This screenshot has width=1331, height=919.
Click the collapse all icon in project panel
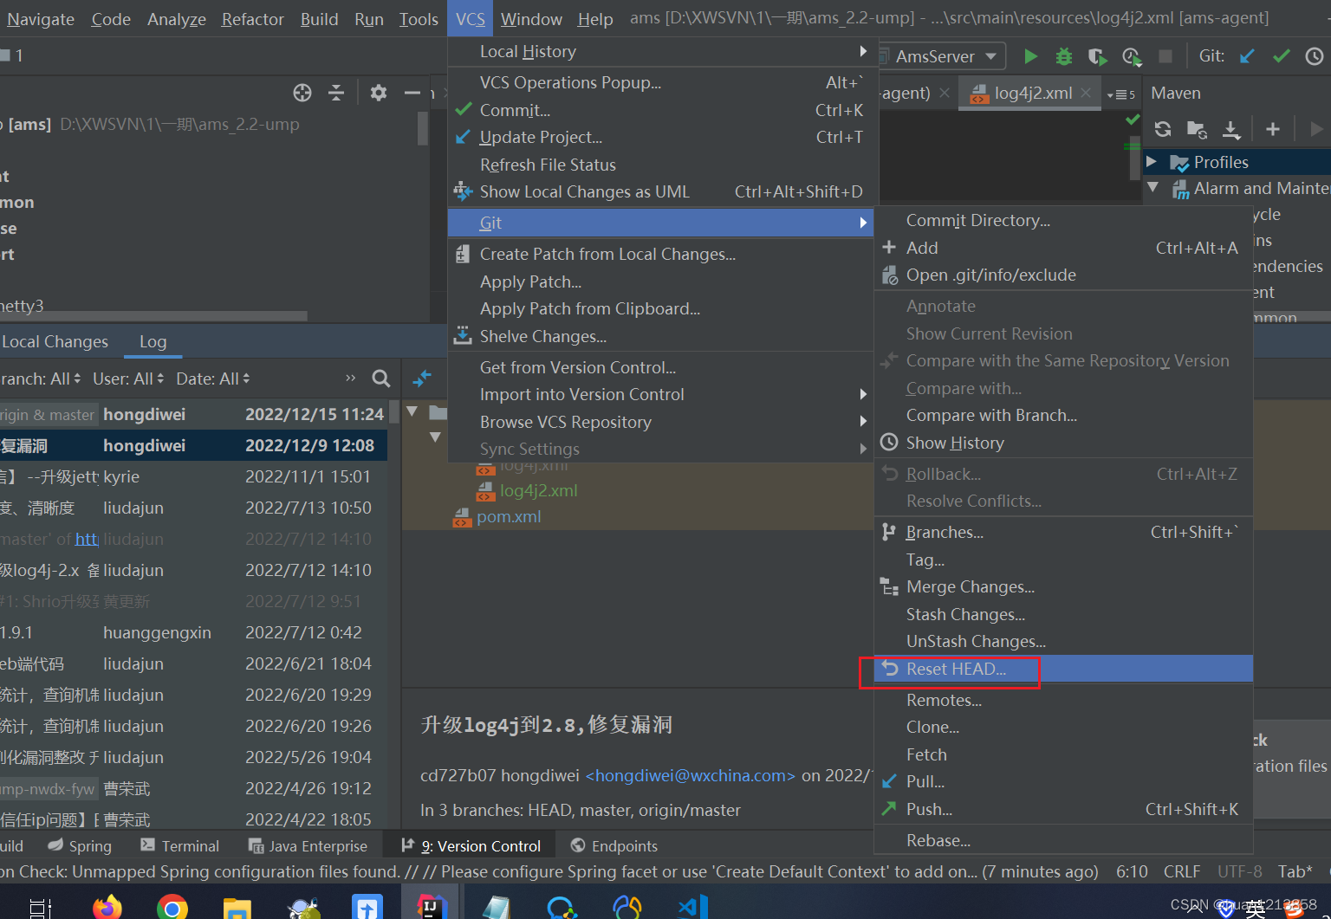click(336, 93)
